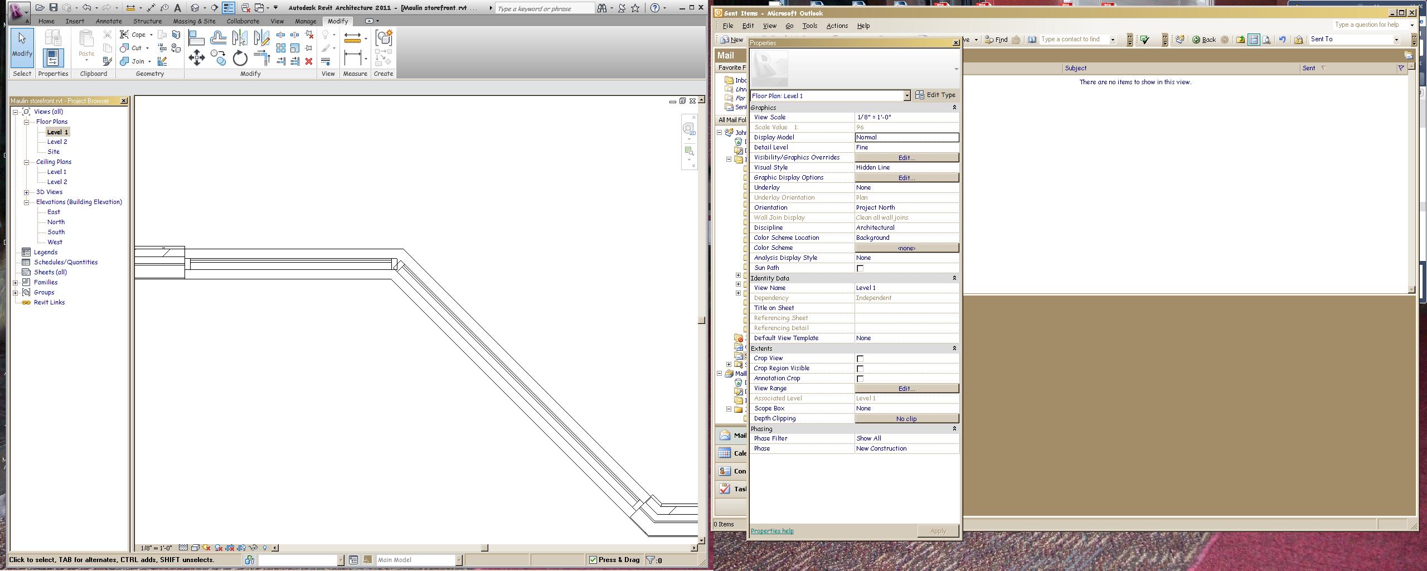Open the Tools menu in Outlook
The height and width of the screenshot is (571, 1427).
coord(809,26)
